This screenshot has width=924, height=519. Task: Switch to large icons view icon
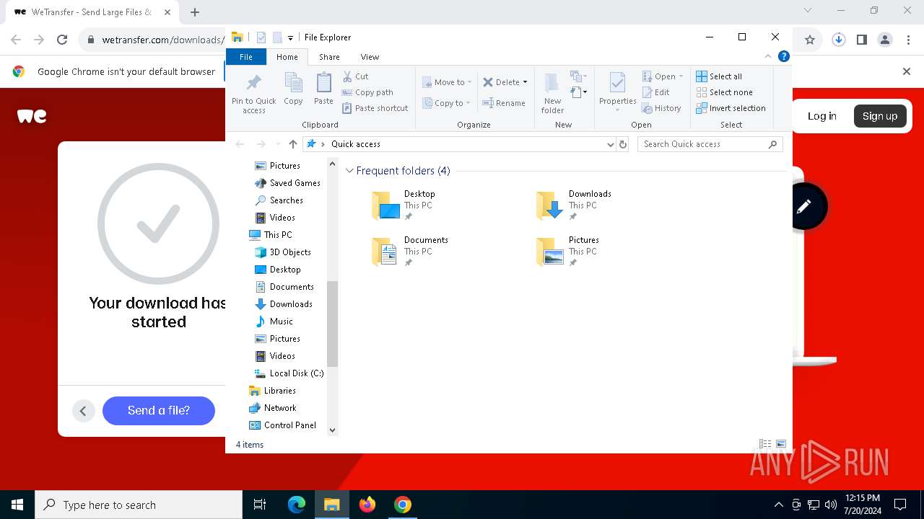click(x=780, y=445)
